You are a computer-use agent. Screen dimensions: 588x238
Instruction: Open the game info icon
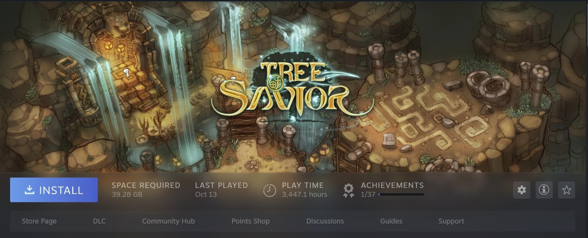coord(544,190)
